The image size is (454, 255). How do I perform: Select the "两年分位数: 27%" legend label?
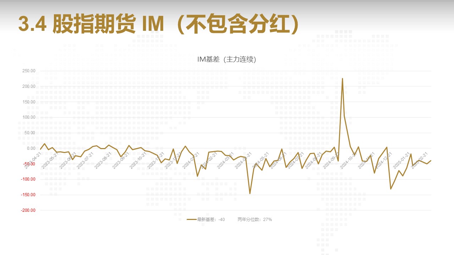pyautogui.click(x=255, y=220)
